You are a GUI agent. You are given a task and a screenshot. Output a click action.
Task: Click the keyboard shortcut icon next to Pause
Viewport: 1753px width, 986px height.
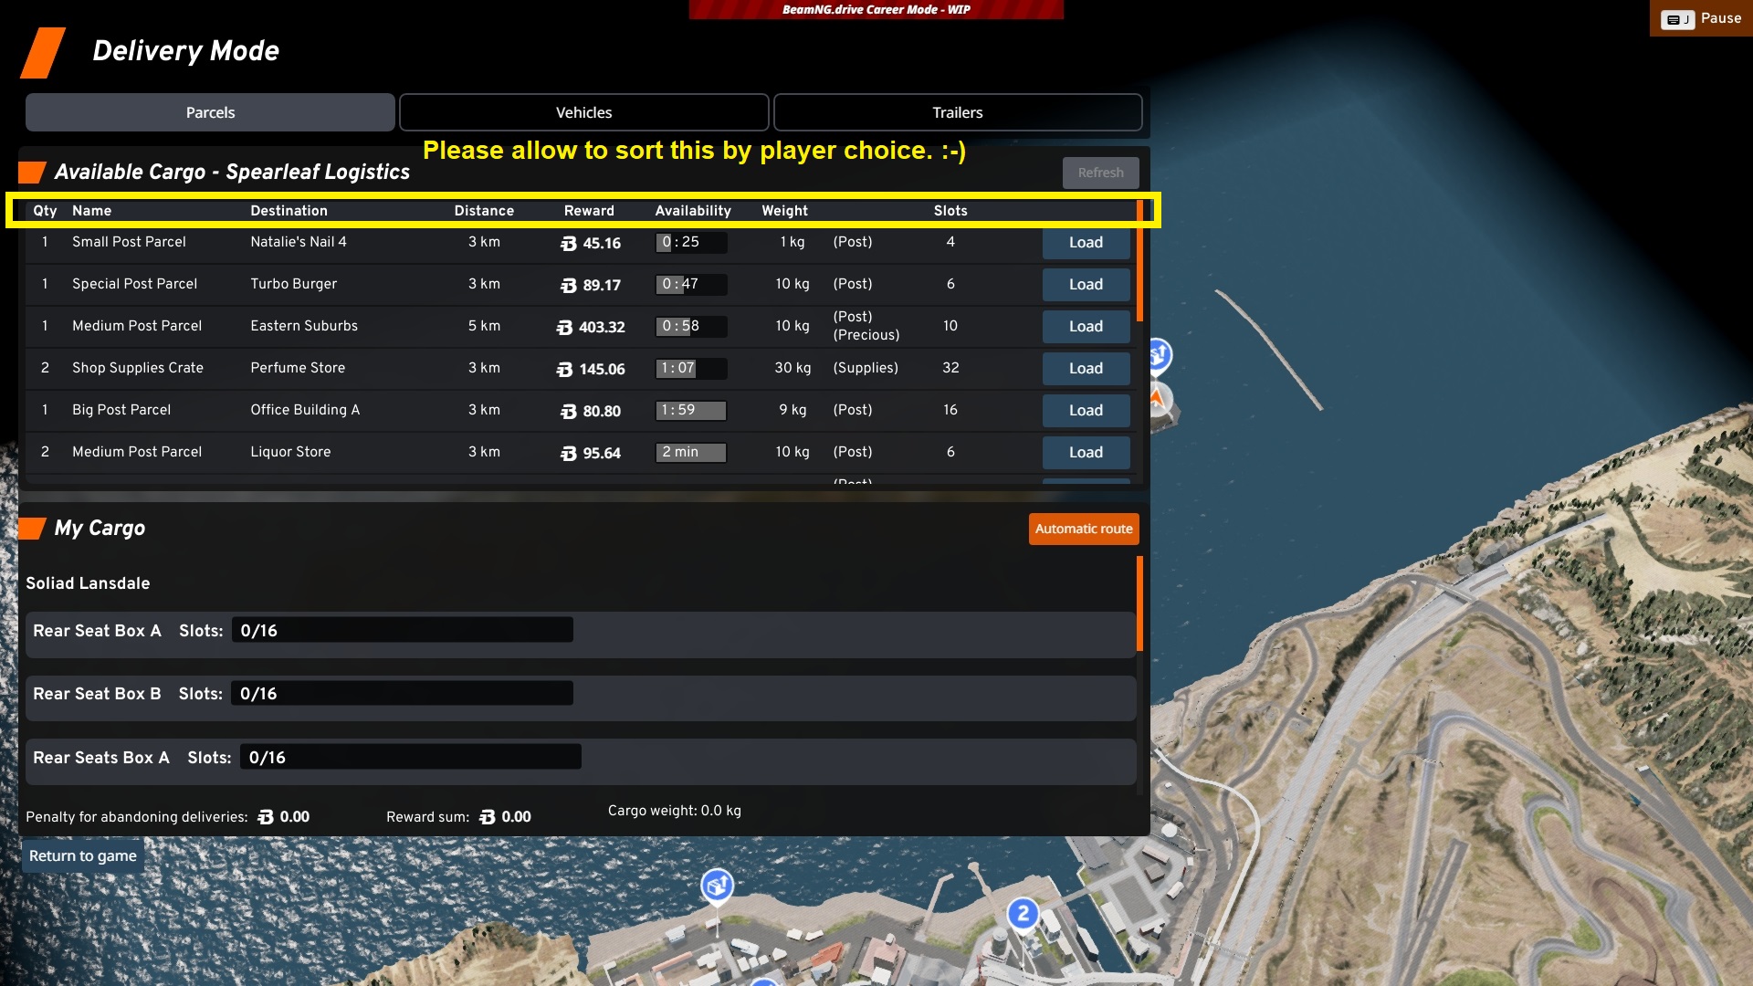[x=1677, y=19]
